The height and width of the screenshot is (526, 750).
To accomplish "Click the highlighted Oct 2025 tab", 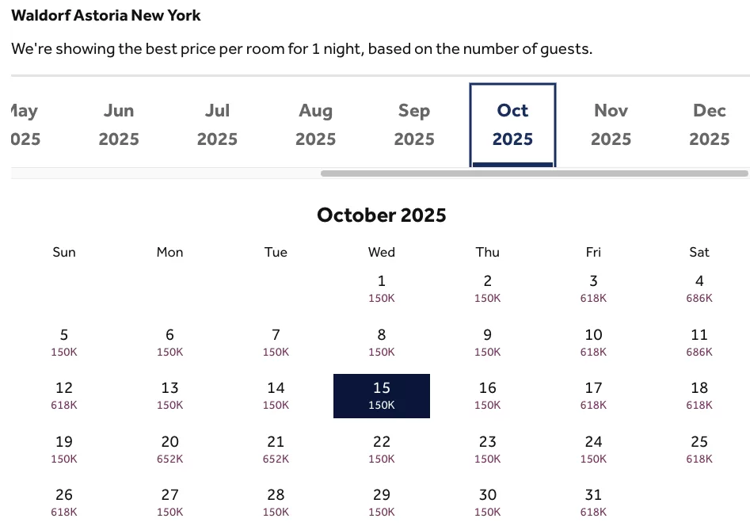I will 512,125.
